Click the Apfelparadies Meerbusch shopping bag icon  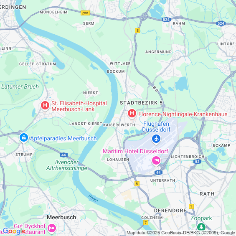(24, 138)
